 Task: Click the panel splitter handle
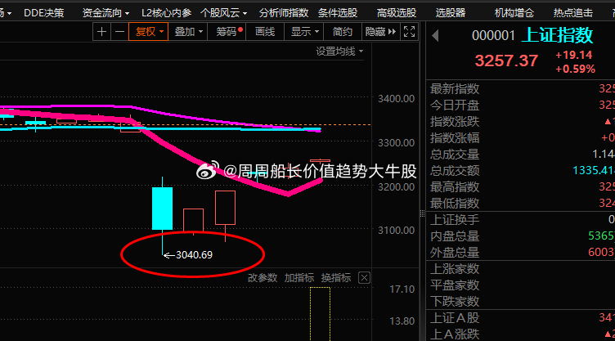pyautogui.click(x=423, y=213)
